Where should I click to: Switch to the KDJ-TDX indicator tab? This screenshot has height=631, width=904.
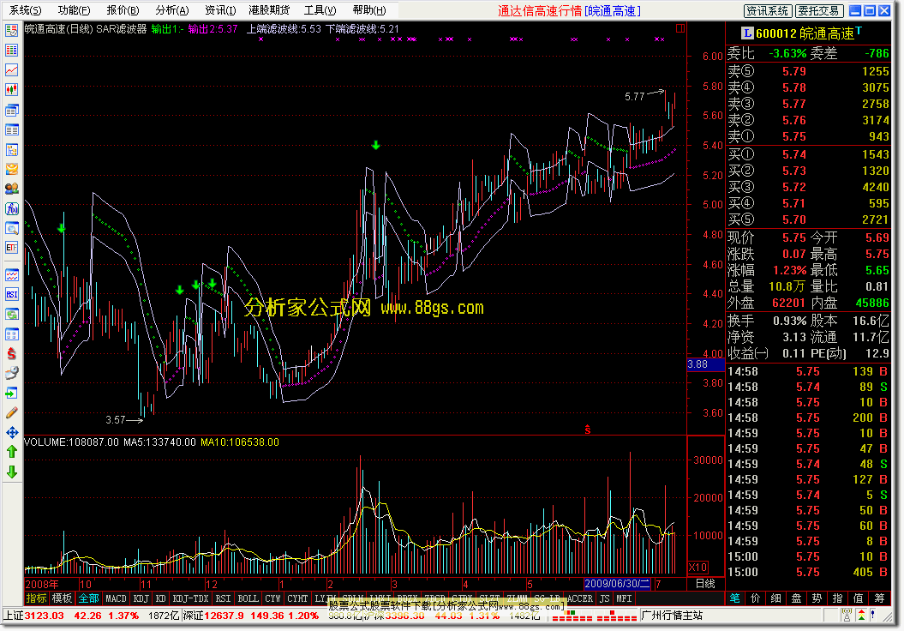(191, 598)
